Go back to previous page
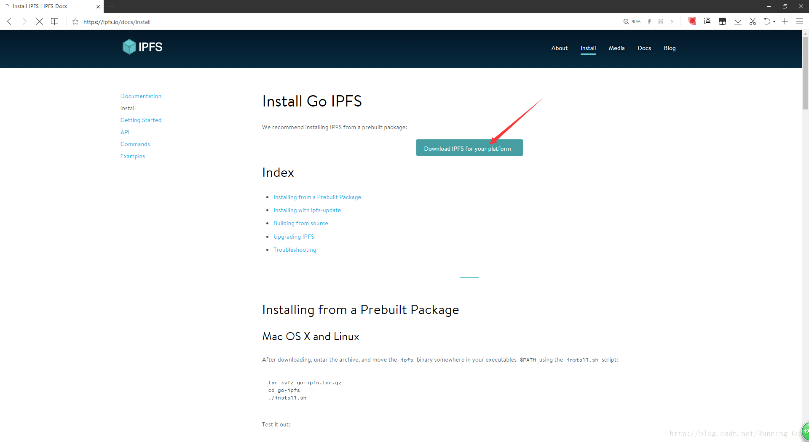Image resolution: width=809 pixels, height=442 pixels. point(9,21)
